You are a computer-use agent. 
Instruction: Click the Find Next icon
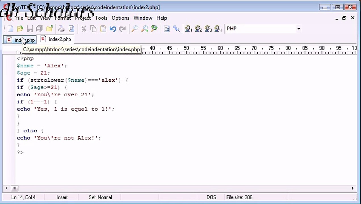[144, 29]
